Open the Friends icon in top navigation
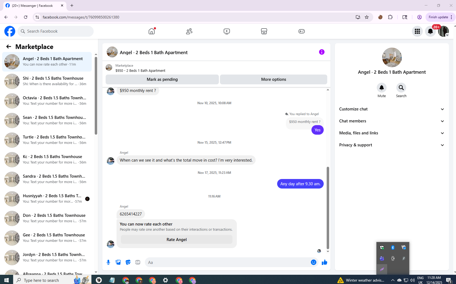This screenshot has height=284, width=456. [x=189, y=31]
